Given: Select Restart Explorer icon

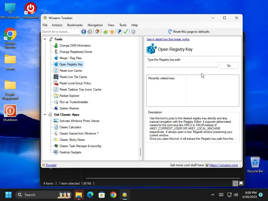Looking at the screenshot, I should pyautogui.click(x=56, y=96).
